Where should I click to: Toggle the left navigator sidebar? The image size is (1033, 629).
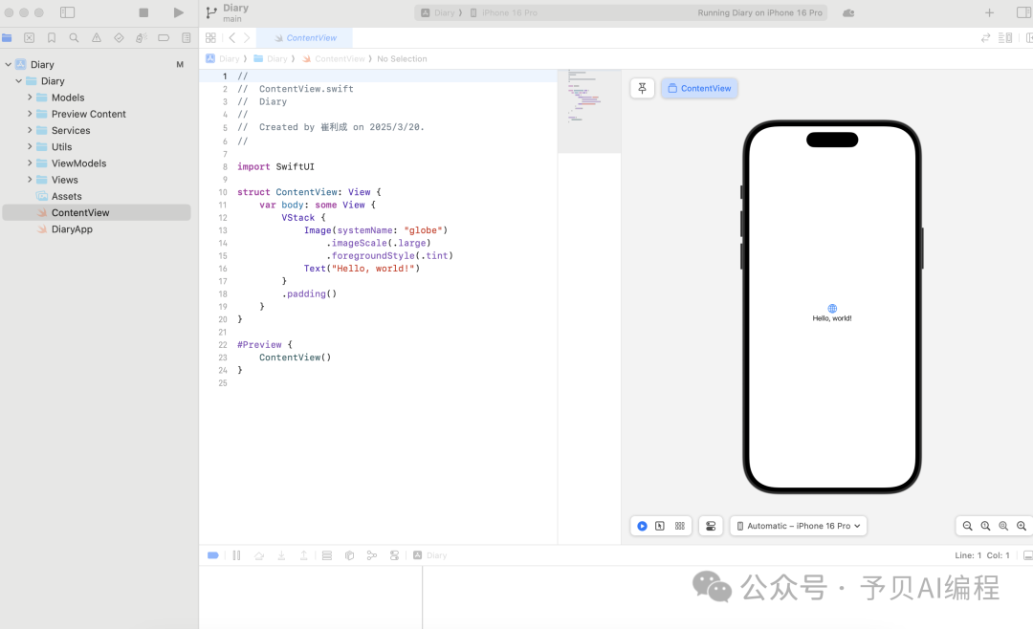coord(67,12)
